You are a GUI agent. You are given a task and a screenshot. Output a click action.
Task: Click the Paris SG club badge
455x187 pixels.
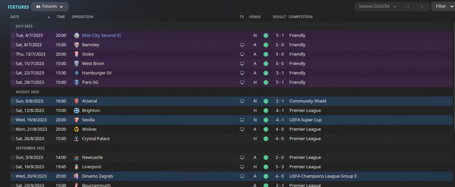[x=76, y=82]
